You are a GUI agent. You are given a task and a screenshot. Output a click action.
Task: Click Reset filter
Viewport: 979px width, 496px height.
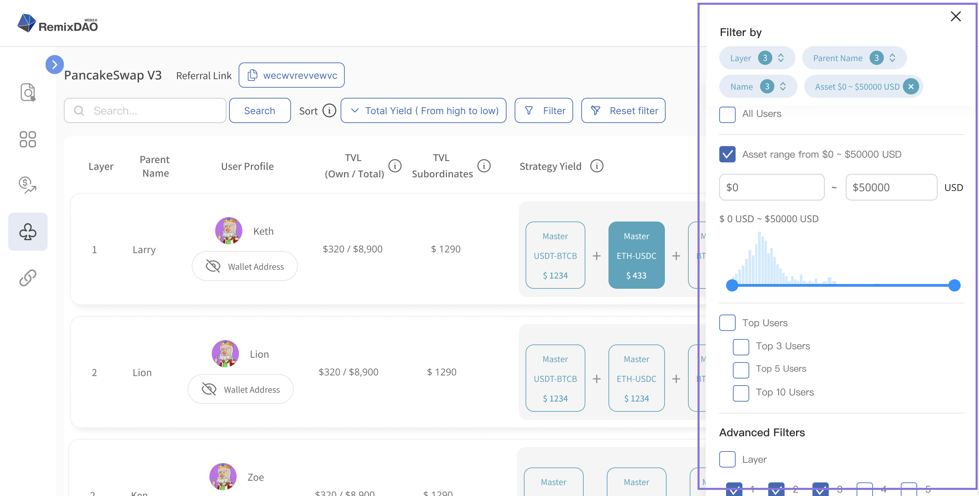[x=623, y=110]
